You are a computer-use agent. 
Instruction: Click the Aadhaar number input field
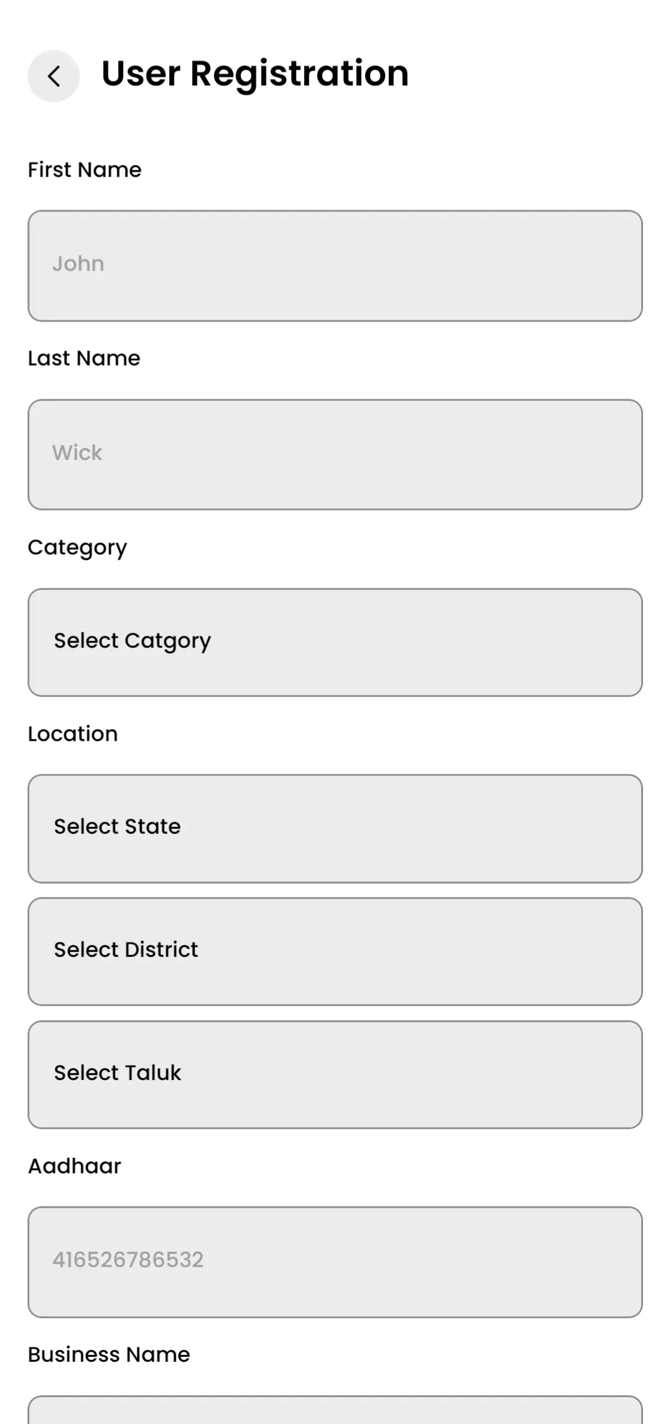coord(335,1262)
